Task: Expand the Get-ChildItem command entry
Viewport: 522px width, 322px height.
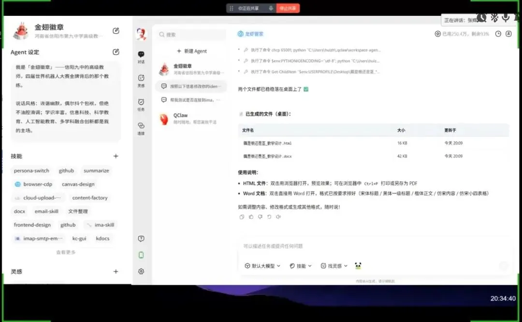Action: (311, 72)
